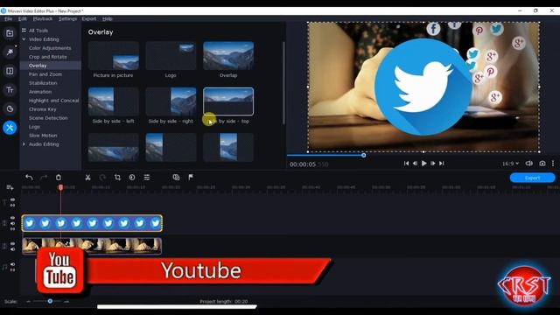
Task: Choose Side by side - right thumbnail
Action: [171, 101]
